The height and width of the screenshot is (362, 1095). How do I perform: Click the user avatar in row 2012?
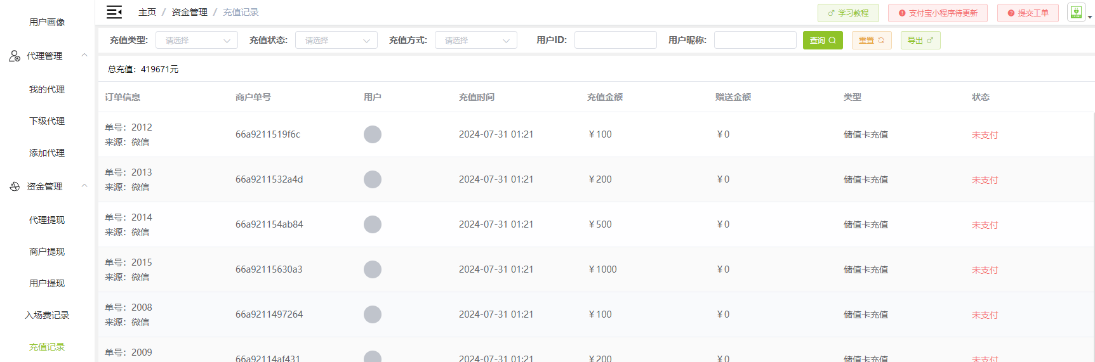[373, 134]
